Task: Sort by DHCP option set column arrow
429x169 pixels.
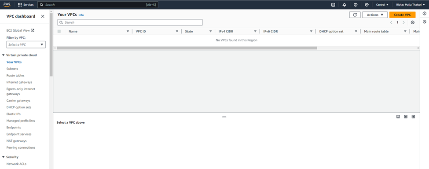Action: (356, 31)
